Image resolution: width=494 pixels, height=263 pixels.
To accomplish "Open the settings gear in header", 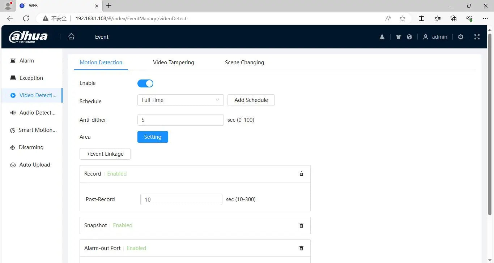I will (x=460, y=37).
